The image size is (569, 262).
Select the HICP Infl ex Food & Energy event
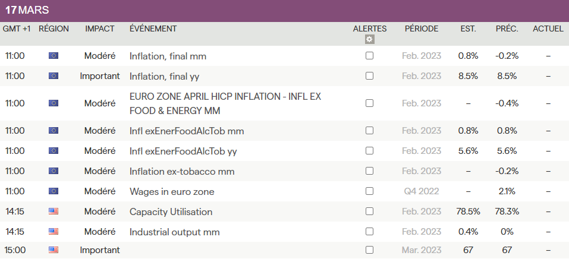(x=225, y=103)
